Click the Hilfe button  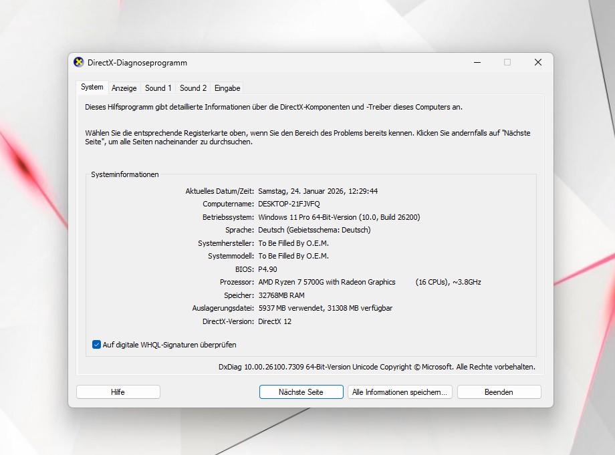[118, 392]
